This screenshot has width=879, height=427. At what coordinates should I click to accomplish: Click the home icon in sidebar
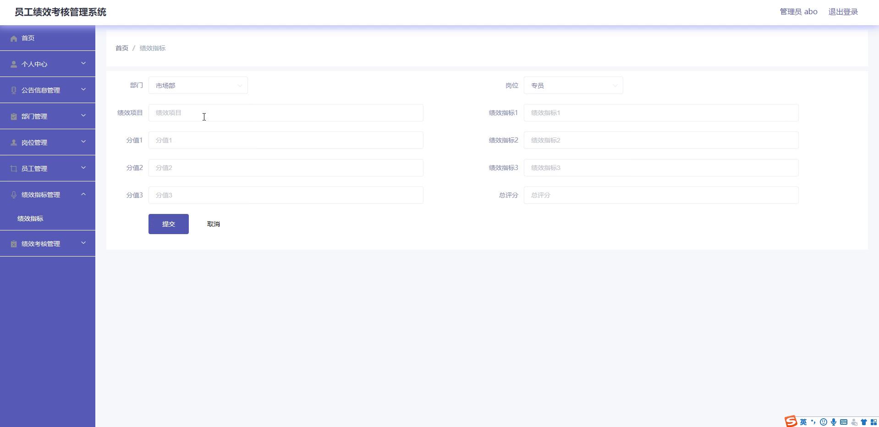(14, 38)
